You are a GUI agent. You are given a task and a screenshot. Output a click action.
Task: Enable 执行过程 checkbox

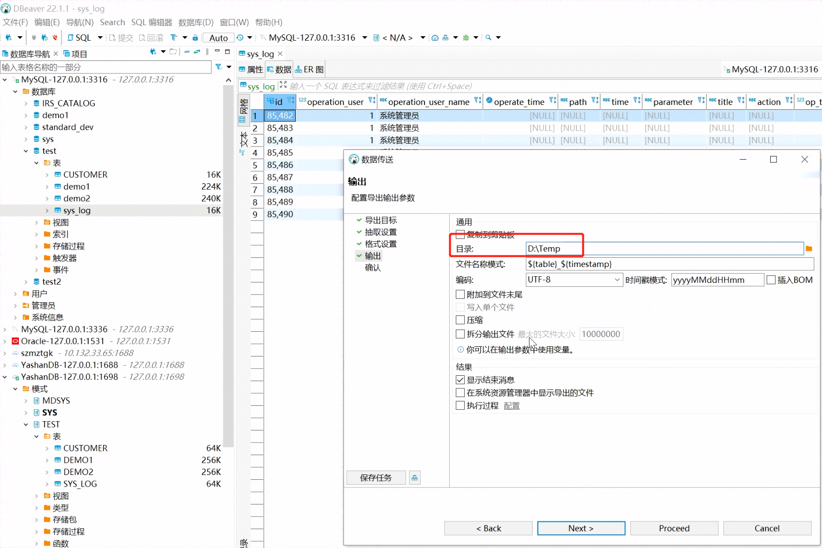tap(460, 405)
